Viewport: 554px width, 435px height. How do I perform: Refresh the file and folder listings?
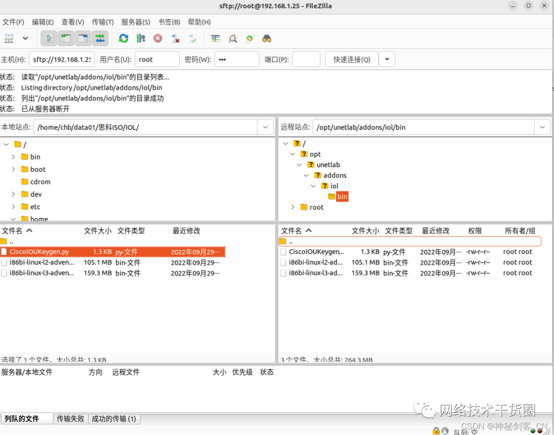[x=123, y=38]
